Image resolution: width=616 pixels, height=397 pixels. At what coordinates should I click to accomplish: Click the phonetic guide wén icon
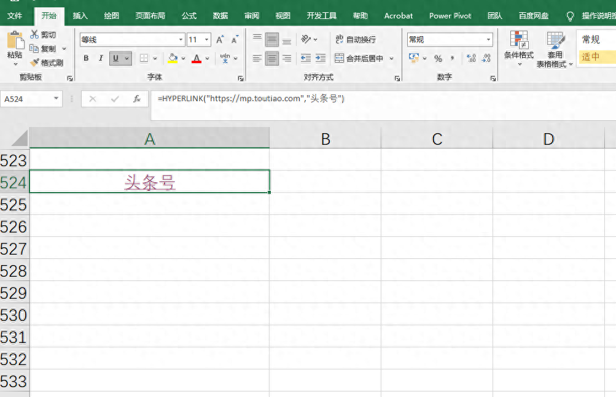pos(225,58)
